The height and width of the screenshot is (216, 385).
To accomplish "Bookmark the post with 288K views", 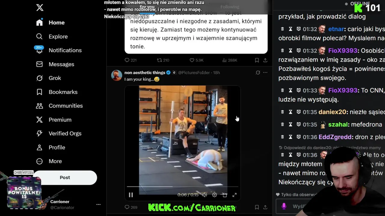I will coord(257,60).
